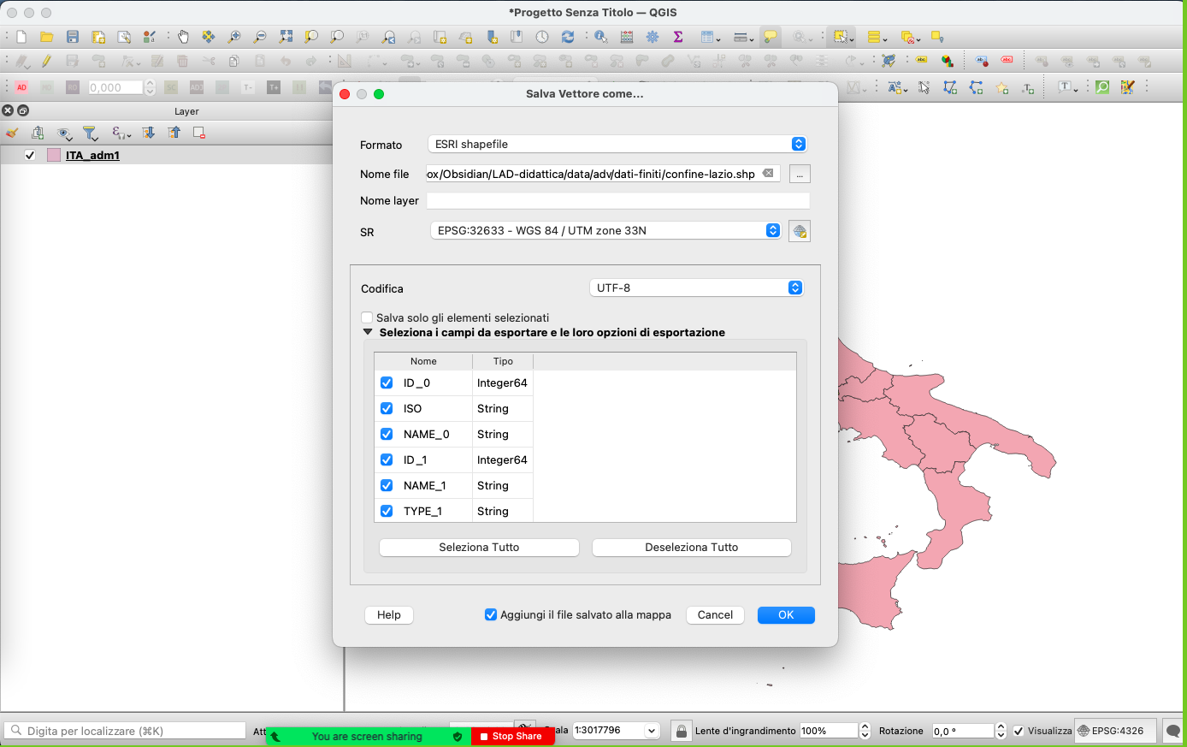Open the SR coordinate system dropdown
Viewport: 1187px width, 747px height.
(x=605, y=230)
